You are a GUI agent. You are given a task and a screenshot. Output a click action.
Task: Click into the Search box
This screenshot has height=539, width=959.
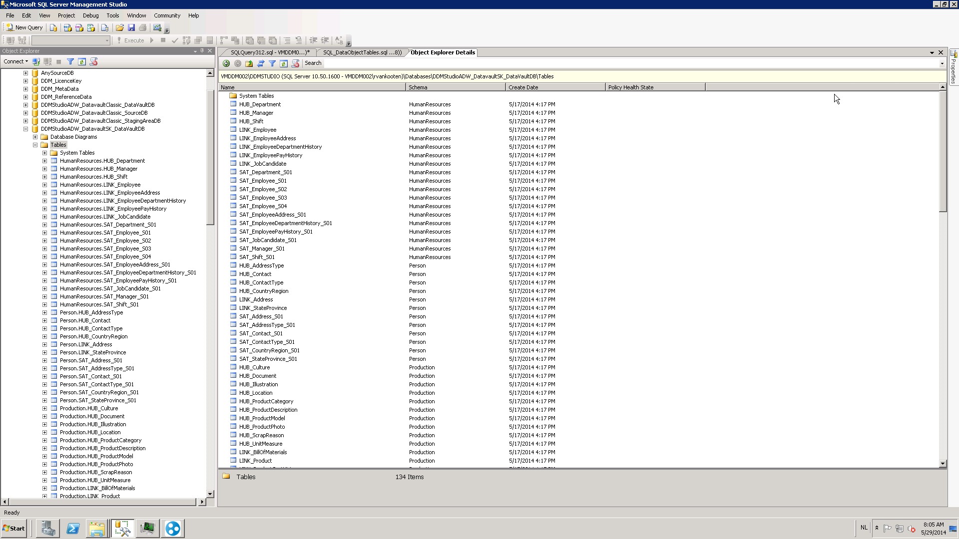630,63
